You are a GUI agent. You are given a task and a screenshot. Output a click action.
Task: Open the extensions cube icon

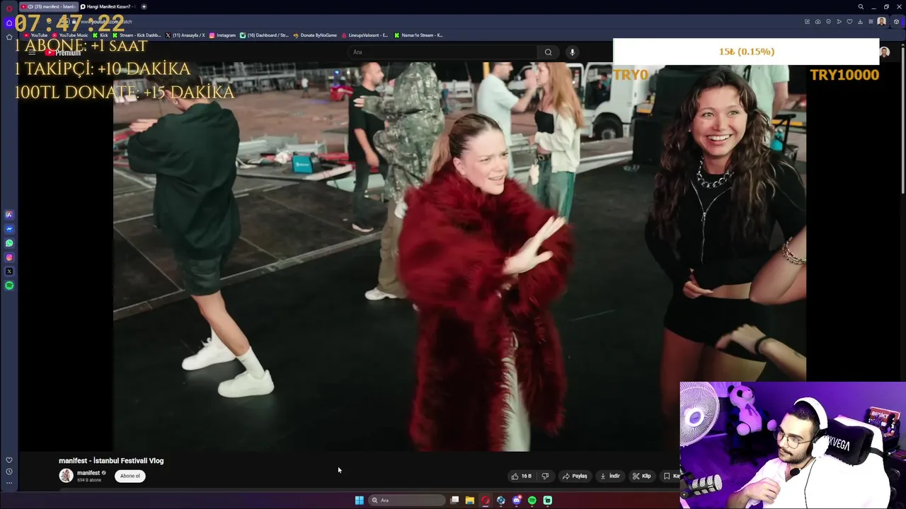(896, 22)
